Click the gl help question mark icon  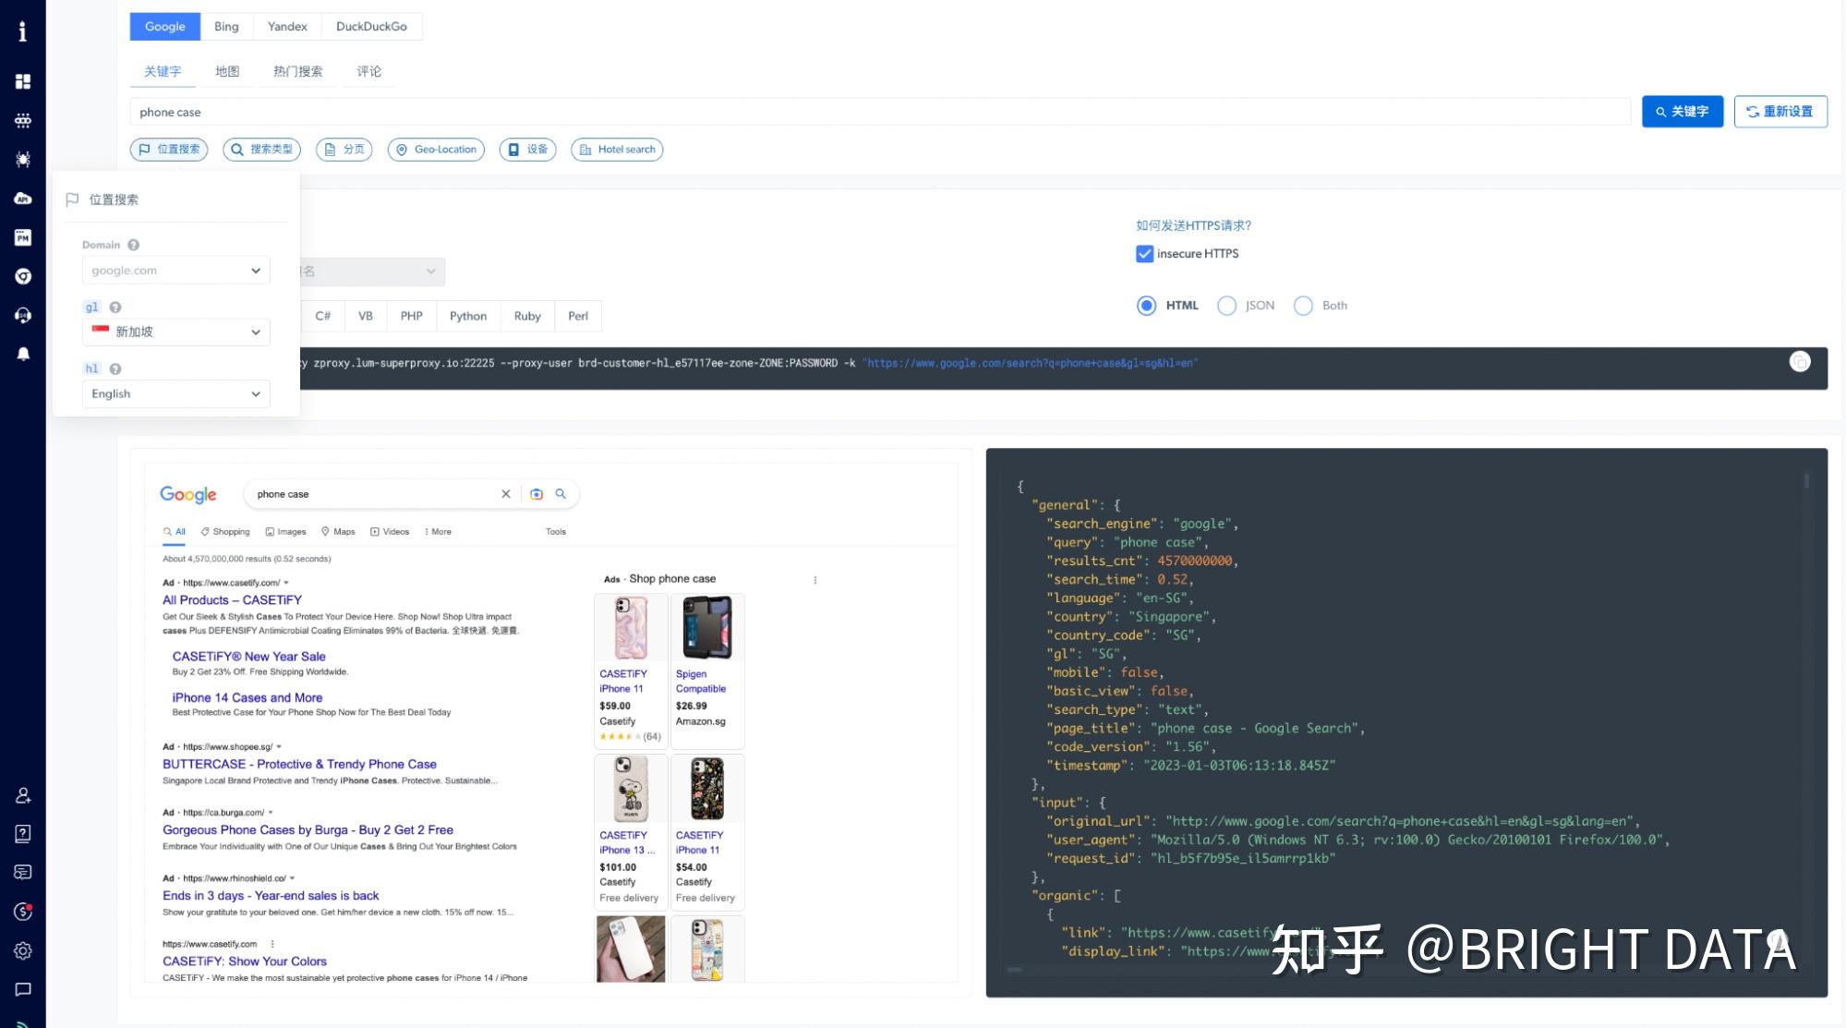point(115,308)
